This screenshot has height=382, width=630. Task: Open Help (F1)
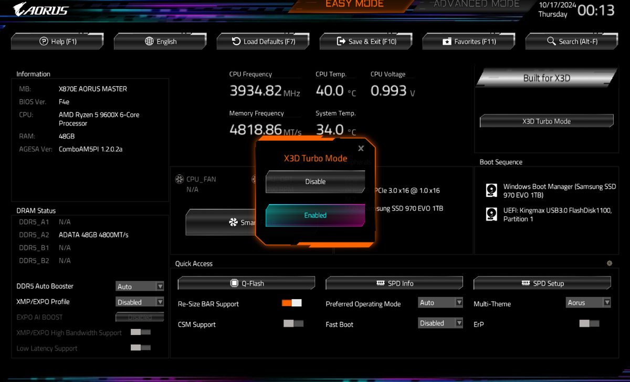point(57,41)
